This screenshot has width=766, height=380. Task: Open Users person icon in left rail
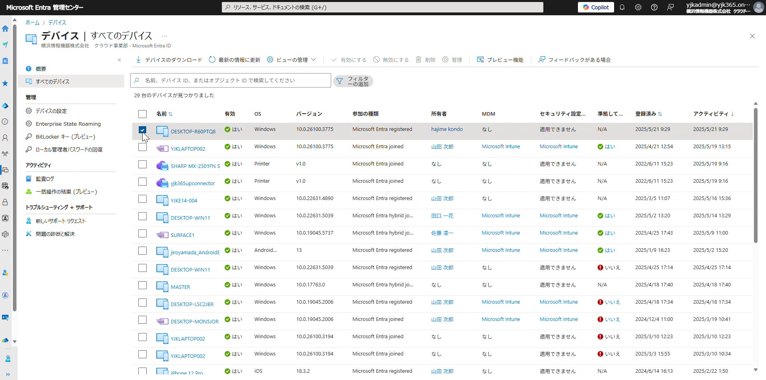click(x=5, y=138)
